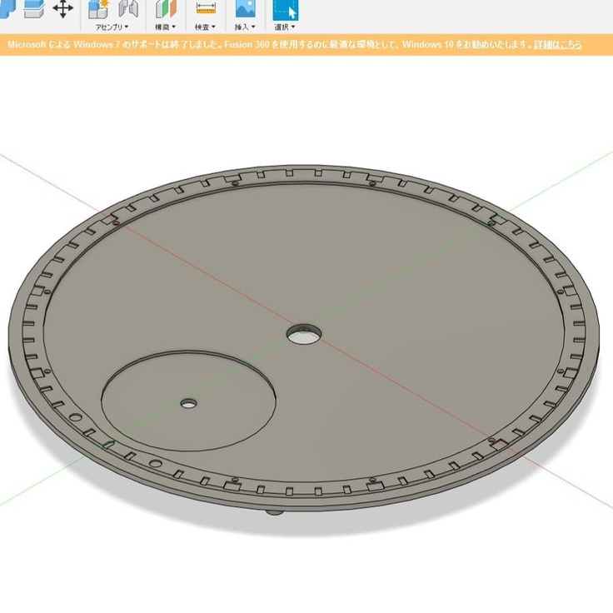Click the blue stacked-layers modify icon
This screenshot has width=613, height=613.
point(33,8)
